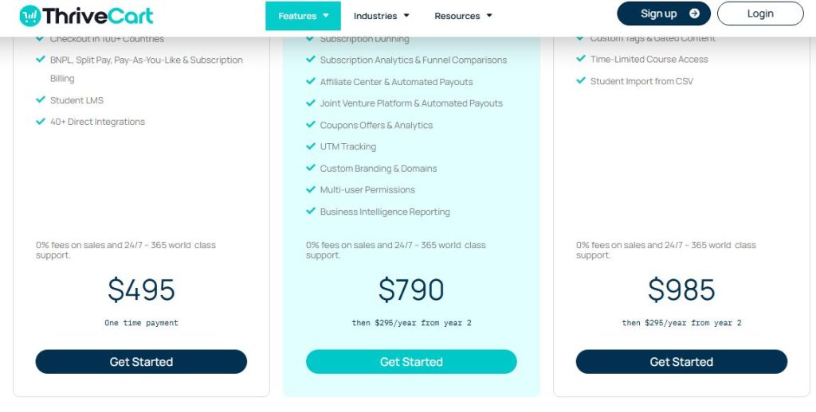Click the $790 price text
This screenshot has width=816, height=412.
click(411, 290)
